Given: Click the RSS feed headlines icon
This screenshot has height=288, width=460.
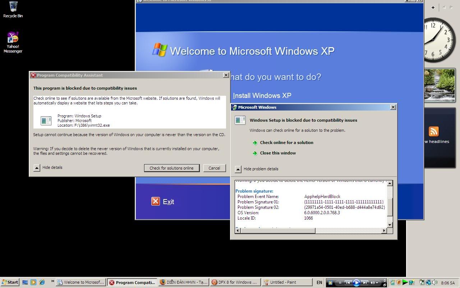Looking at the screenshot, I should tap(434, 131).
